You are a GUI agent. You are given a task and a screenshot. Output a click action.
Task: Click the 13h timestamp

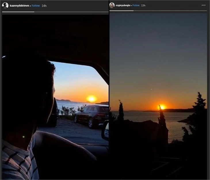(x=143, y=5)
